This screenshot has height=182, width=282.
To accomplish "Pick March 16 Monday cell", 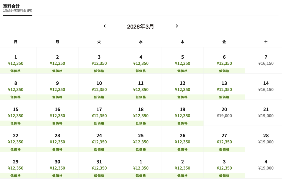I will tap(57, 113).
